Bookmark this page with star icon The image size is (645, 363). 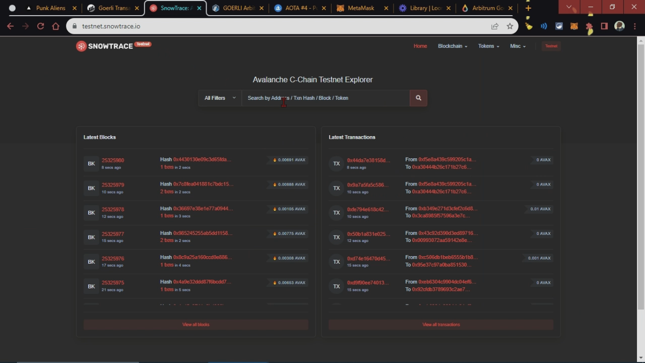(510, 26)
